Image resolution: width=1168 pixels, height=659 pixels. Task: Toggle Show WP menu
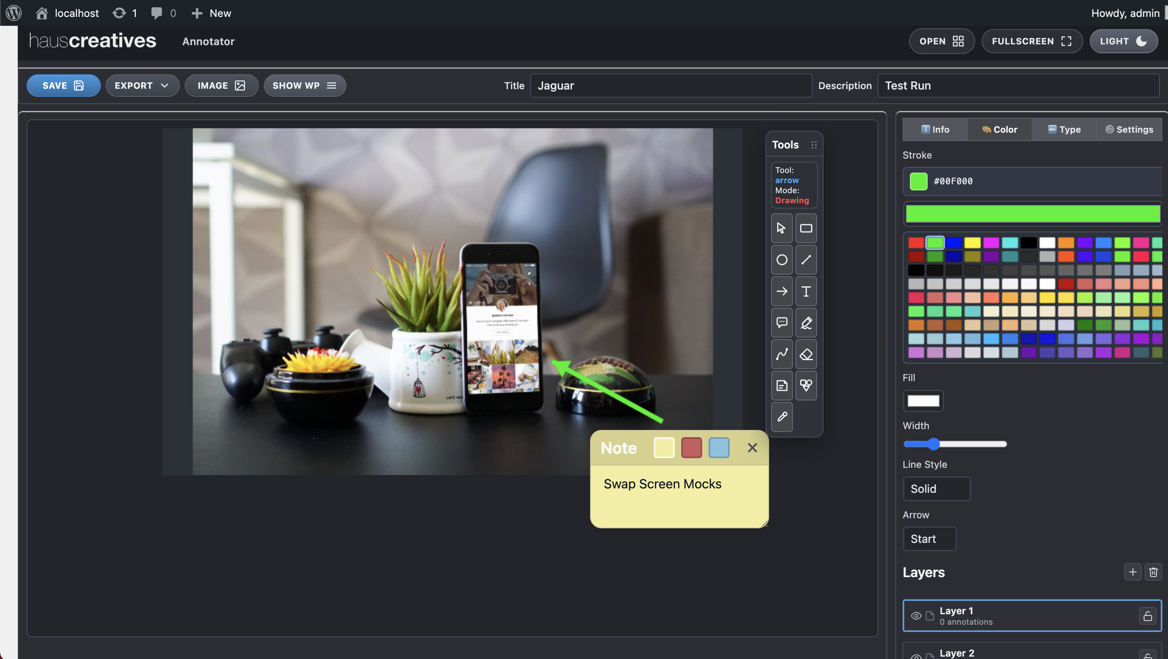tap(304, 85)
